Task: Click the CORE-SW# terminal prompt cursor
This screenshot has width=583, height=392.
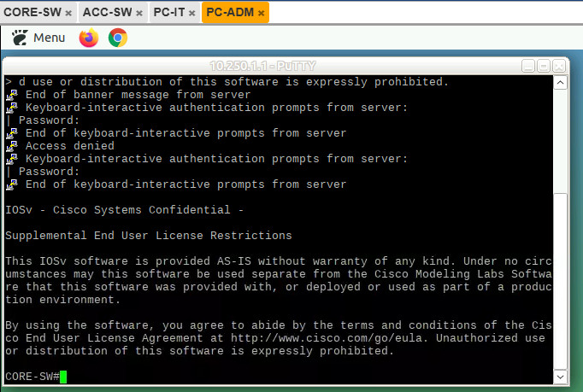Action: [63, 377]
